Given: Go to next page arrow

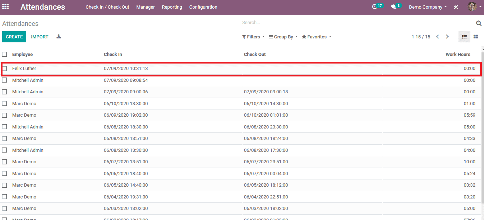Looking at the screenshot, I should pos(447,37).
